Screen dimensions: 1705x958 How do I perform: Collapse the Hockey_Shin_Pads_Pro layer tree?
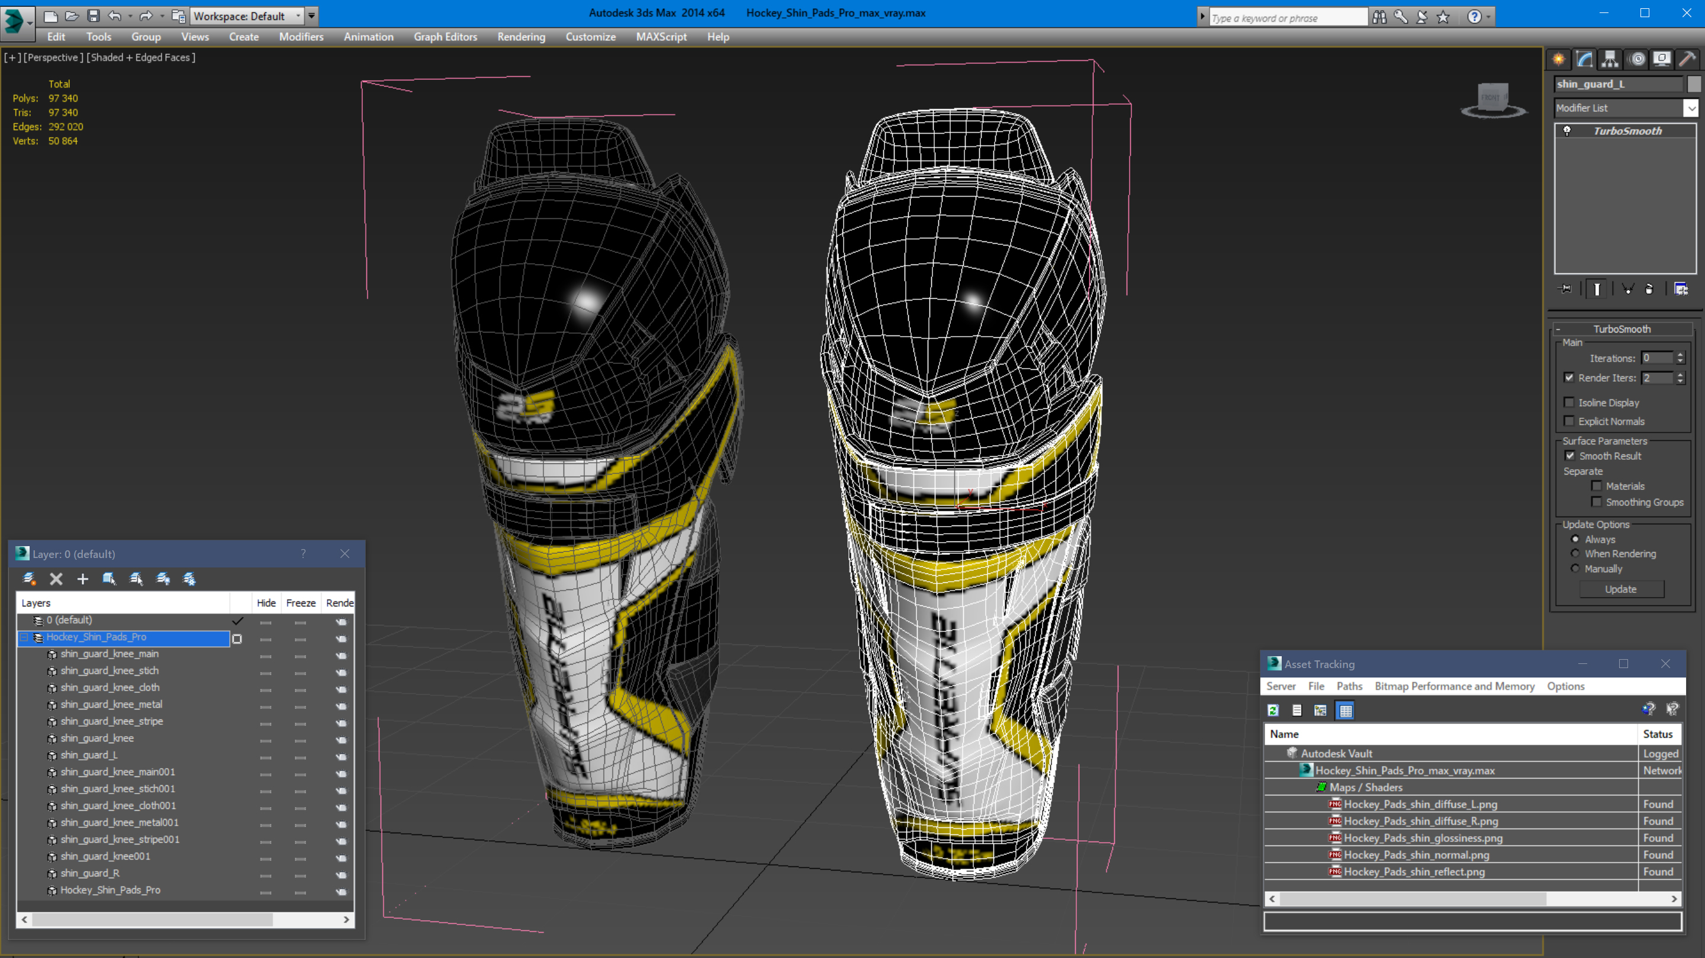pyautogui.click(x=24, y=637)
